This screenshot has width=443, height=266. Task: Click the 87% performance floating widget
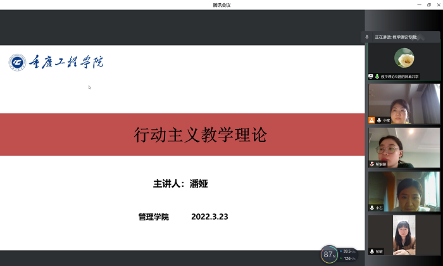coord(328,255)
